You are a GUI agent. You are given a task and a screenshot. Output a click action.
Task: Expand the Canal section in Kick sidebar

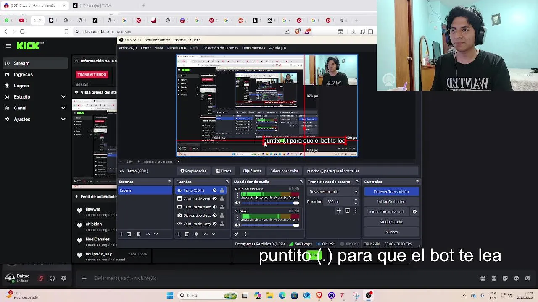tap(63, 108)
